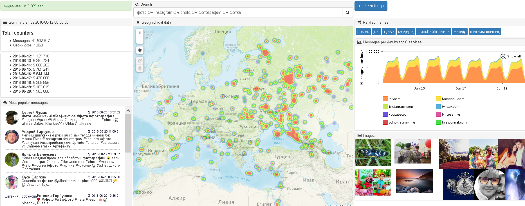This screenshot has width=525, height=206.
Task: Select the 'тұнық' theme tag
Action: (x=389, y=32)
